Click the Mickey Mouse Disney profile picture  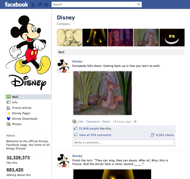28,53
